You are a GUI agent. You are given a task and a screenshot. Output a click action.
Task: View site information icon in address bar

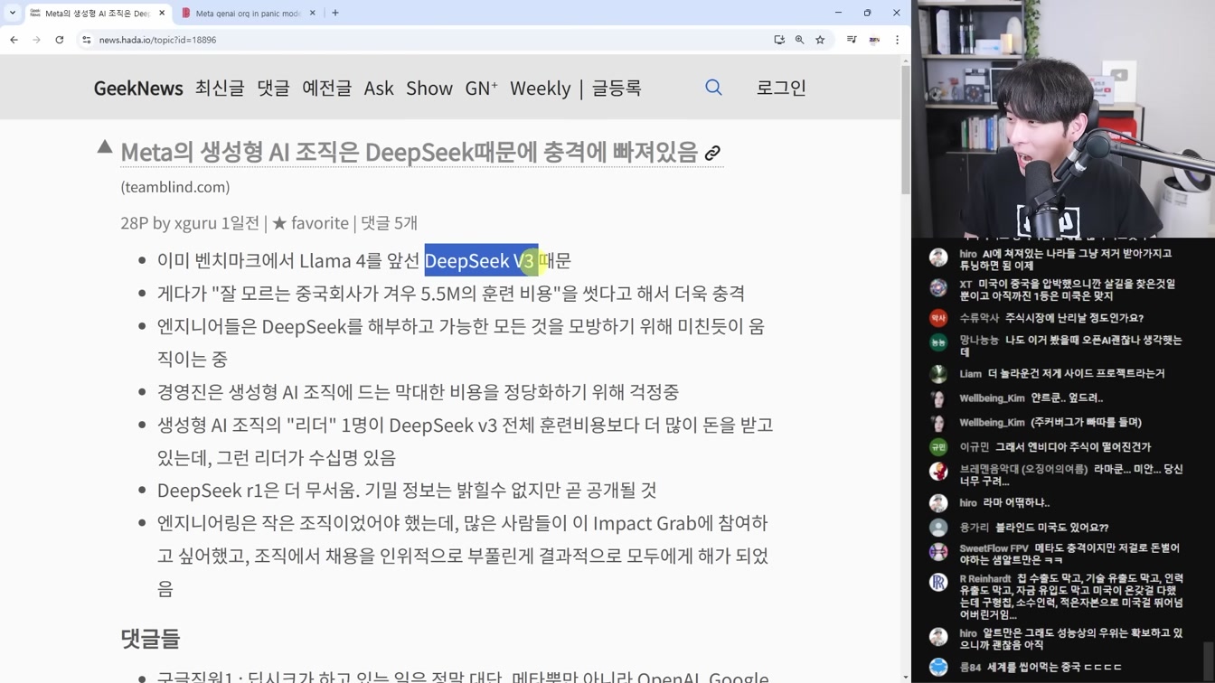(x=87, y=40)
